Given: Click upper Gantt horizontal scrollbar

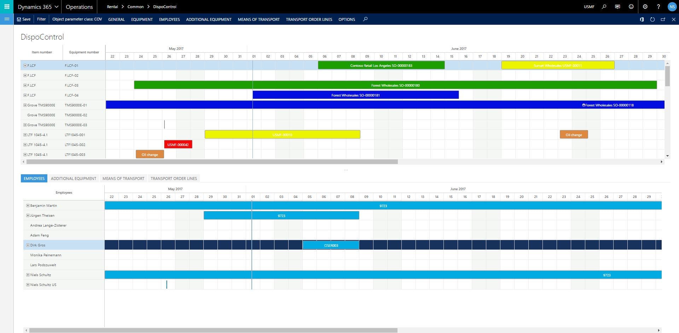Looking at the screenshot, I should pyautogui.click(x=212, y=162).
